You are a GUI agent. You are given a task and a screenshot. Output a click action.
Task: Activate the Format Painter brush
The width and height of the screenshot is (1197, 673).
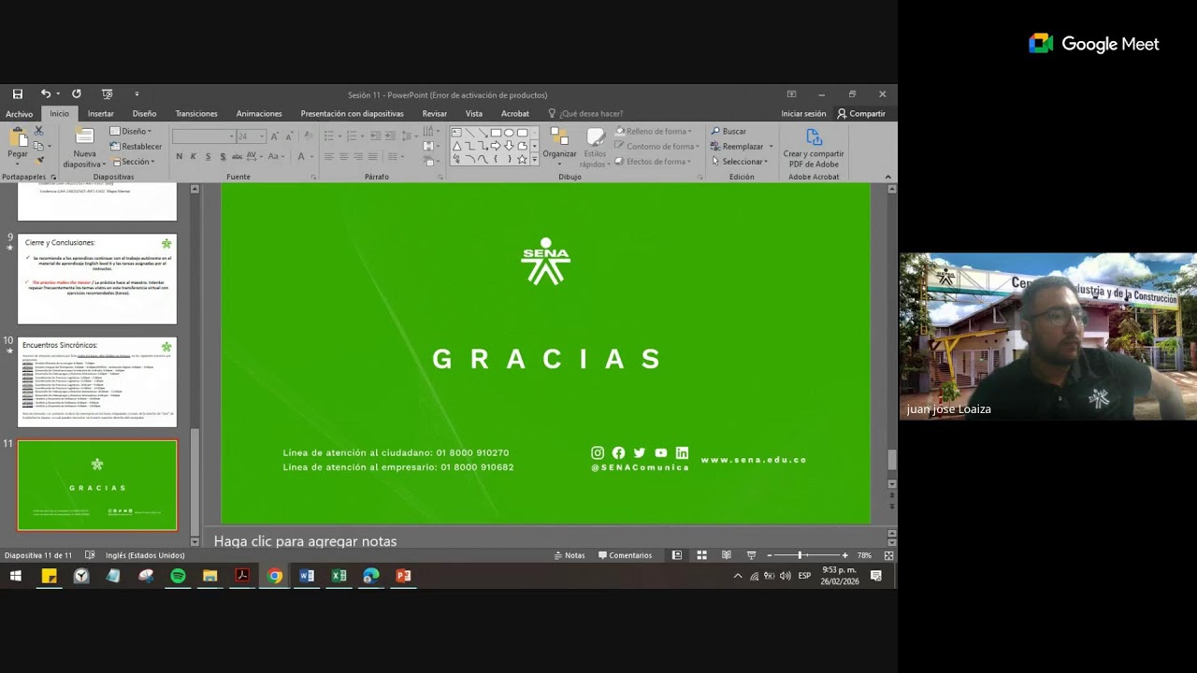click(38, 161)
